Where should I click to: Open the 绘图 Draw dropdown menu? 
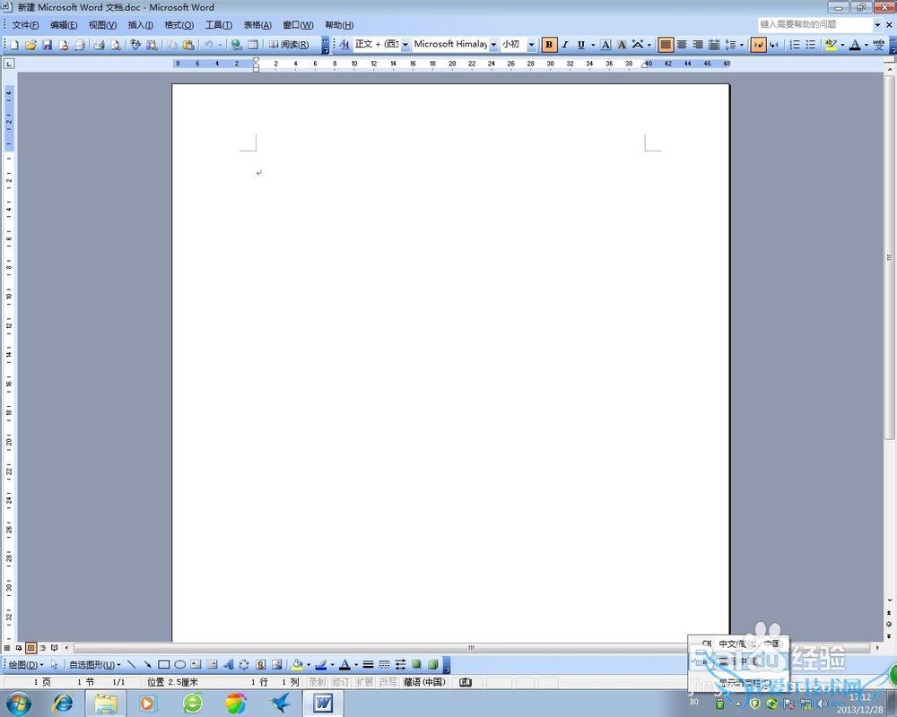26,664
